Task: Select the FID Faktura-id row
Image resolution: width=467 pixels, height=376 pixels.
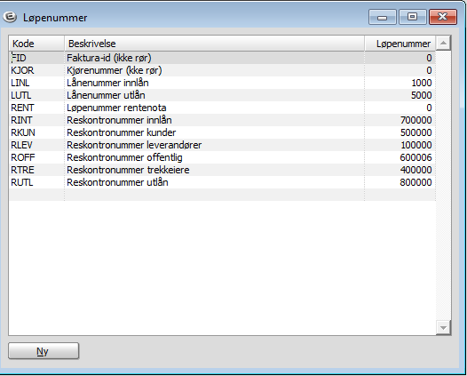Action: pyautogui.click(x=222, y=58)
